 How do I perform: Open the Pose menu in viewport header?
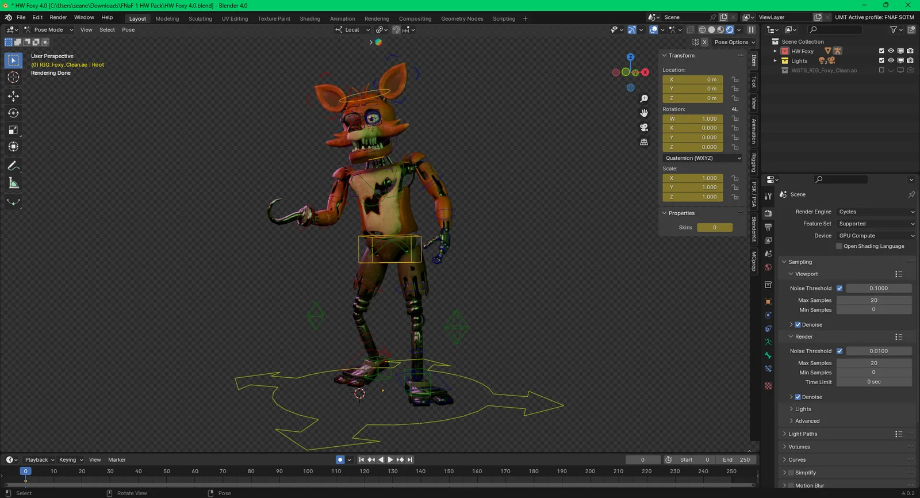point(128,30)
